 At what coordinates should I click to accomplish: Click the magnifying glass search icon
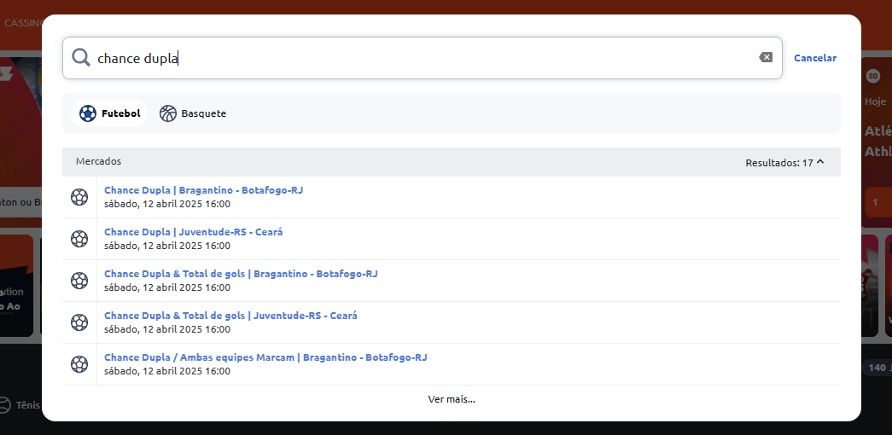pos(81,58)
